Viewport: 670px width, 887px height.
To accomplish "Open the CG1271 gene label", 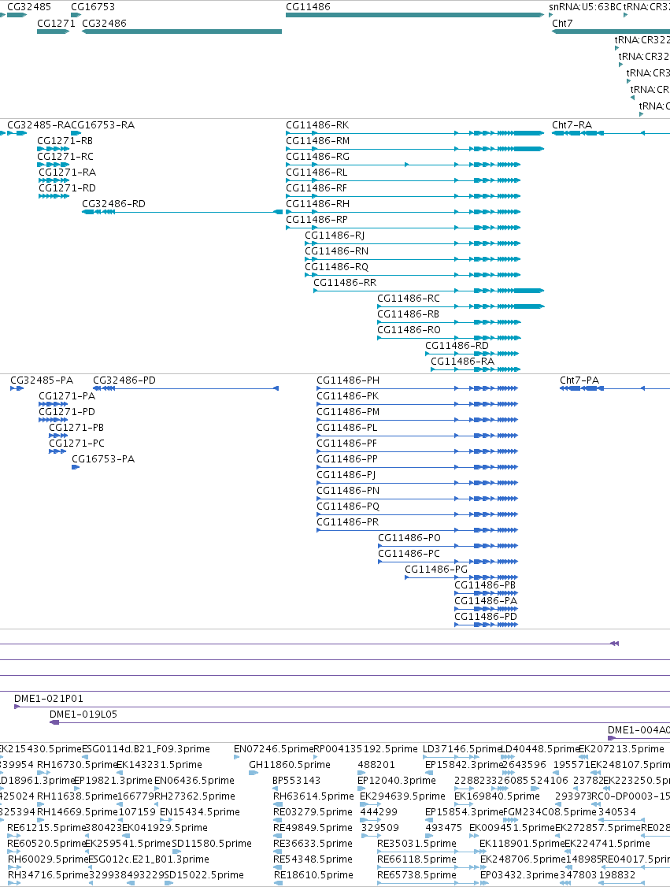I will tap(56, 23).
